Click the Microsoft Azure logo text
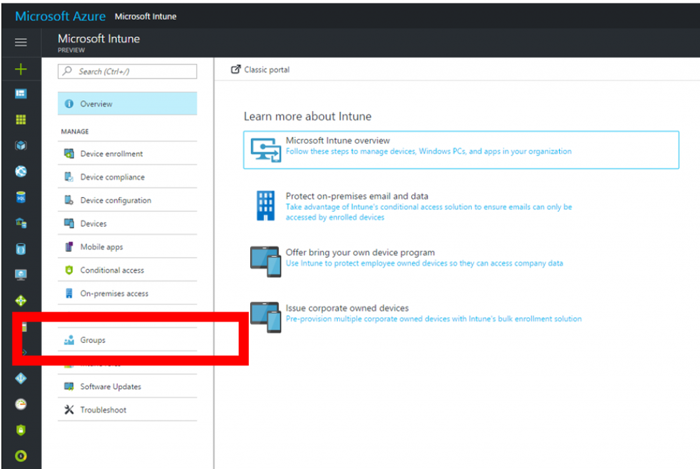 point(60,16)
